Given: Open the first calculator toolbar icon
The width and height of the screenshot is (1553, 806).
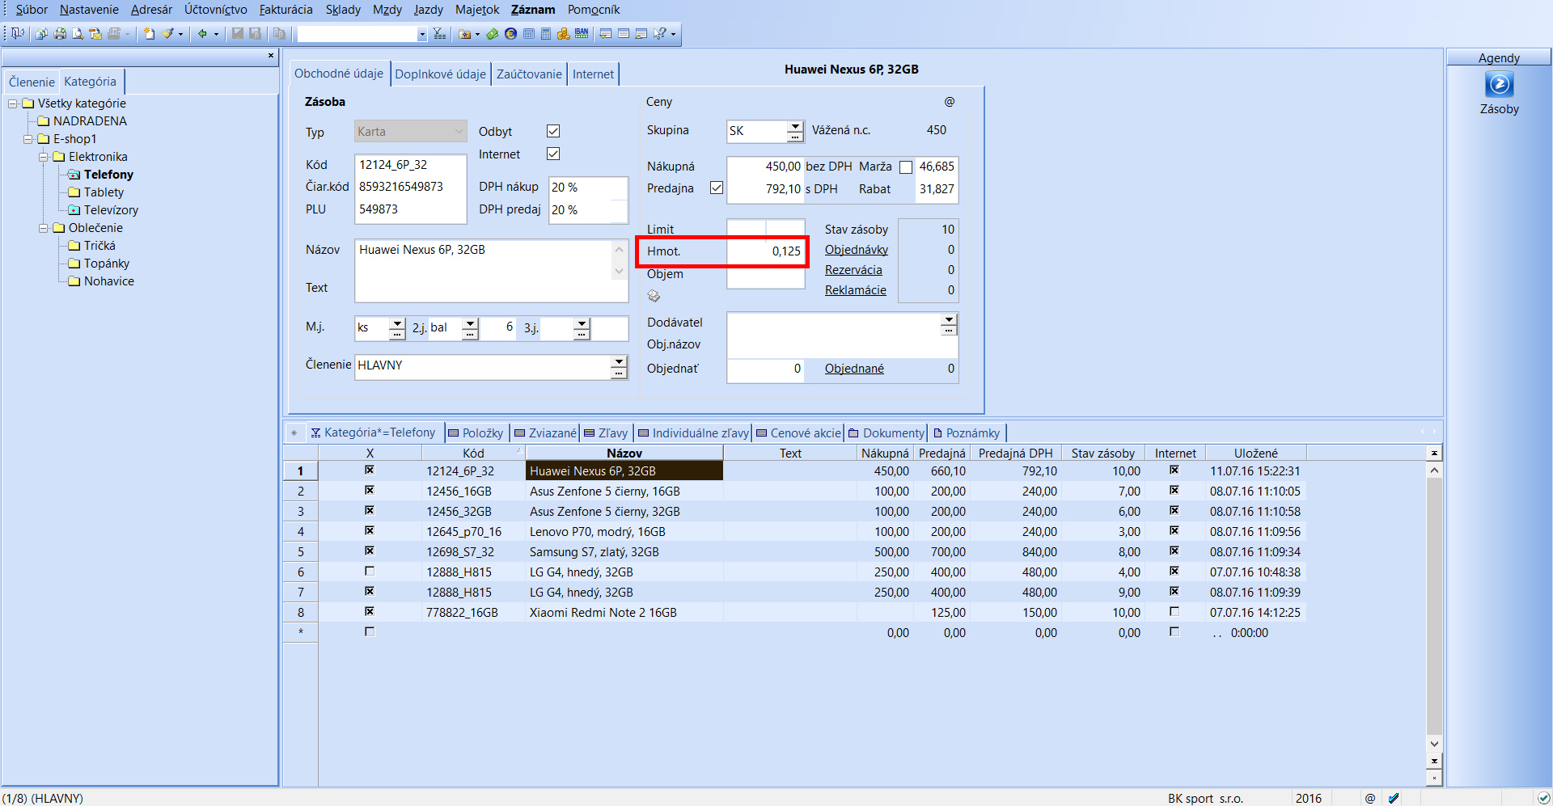Looking at the screenshot, I should click(x=528, y=33).
